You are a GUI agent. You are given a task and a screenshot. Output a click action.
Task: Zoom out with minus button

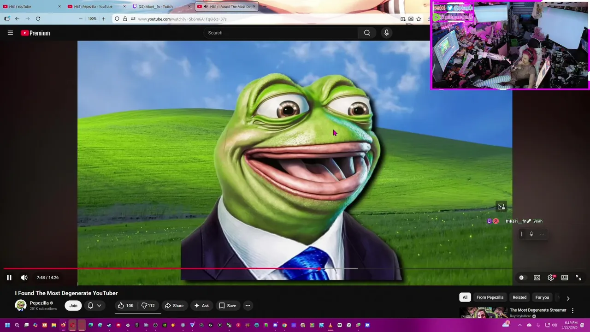point(81,19)
